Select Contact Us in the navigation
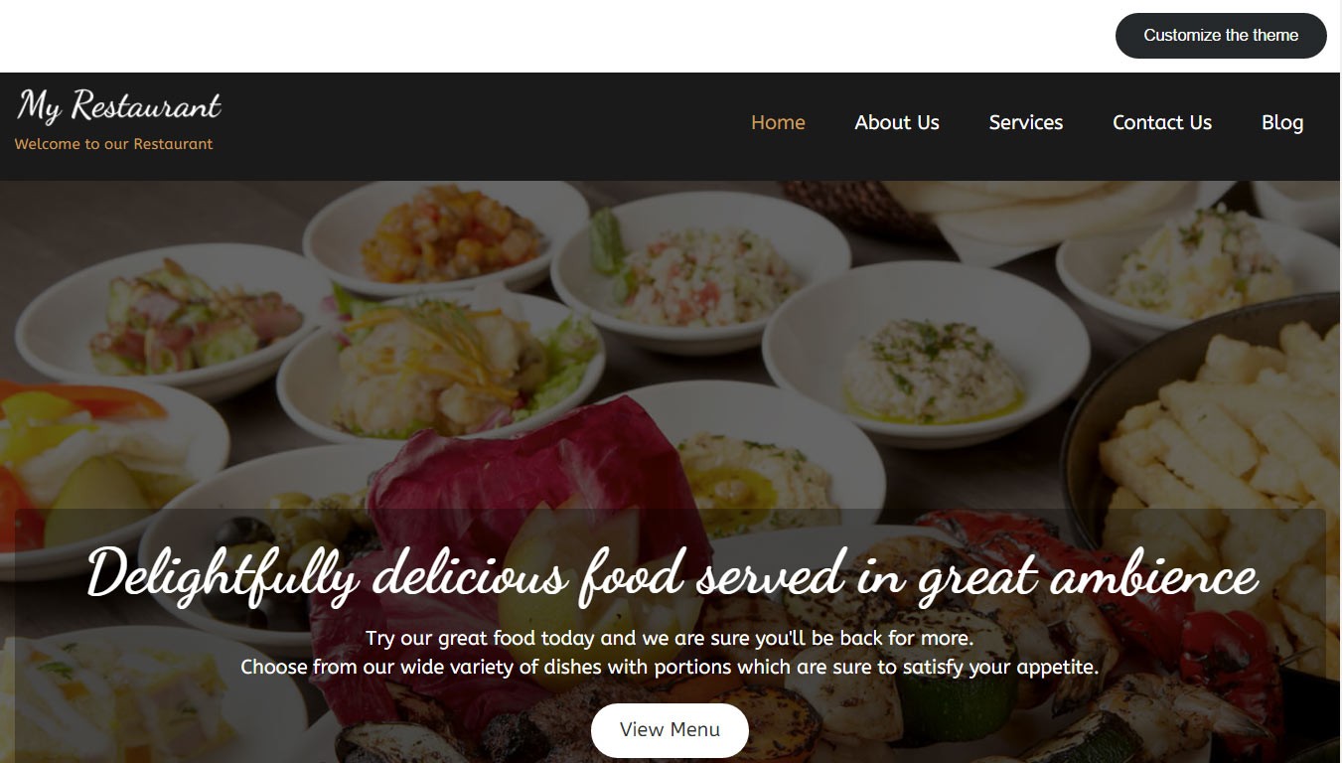Image resolution: width=1342 pixels, height=763 pixels. [x=1162, y=123]
